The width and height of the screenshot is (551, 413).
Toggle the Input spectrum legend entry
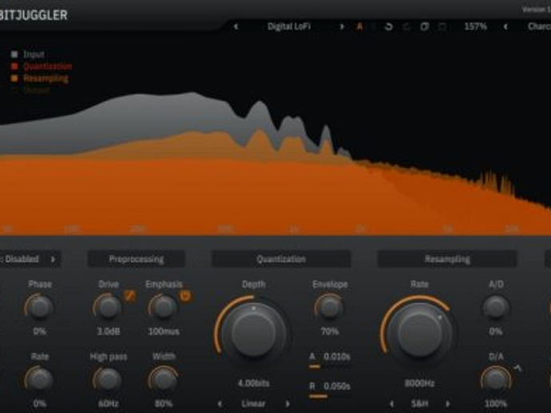point(34,54)
